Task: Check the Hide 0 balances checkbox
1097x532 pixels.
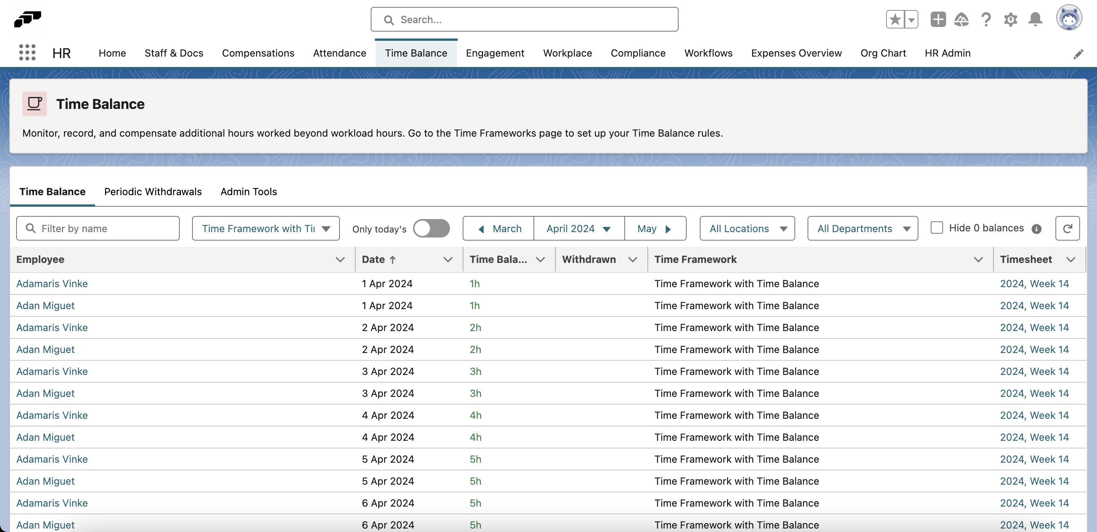Action: [x=936, y=228]
